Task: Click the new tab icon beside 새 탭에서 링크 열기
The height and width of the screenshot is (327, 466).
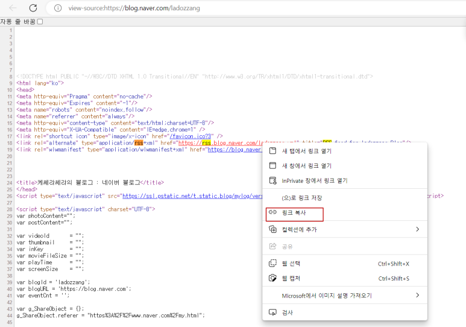Action: tap(272, 151)
